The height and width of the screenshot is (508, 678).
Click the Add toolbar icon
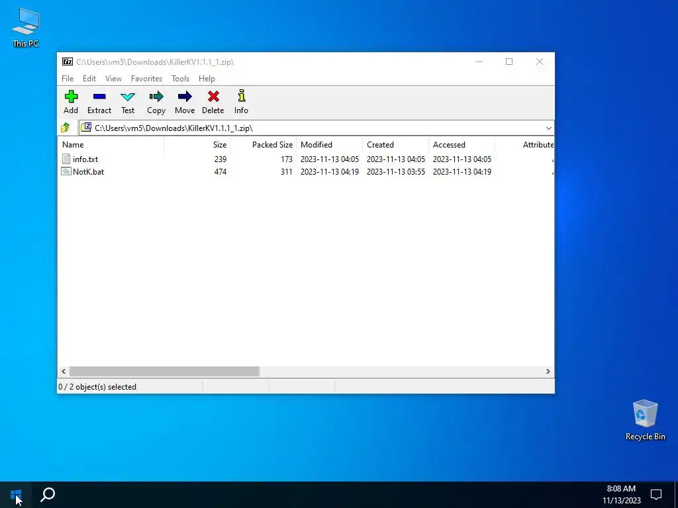(x=71, y=97)
